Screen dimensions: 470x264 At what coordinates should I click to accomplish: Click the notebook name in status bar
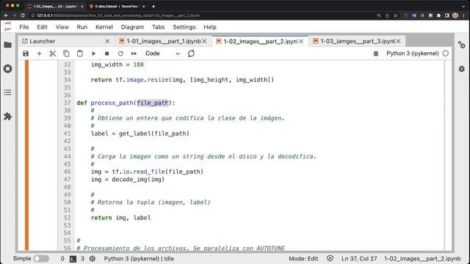(422, 259)
